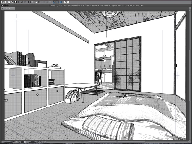Close the canvas window
The image size is (192, 144).
[x=2, y=5]
